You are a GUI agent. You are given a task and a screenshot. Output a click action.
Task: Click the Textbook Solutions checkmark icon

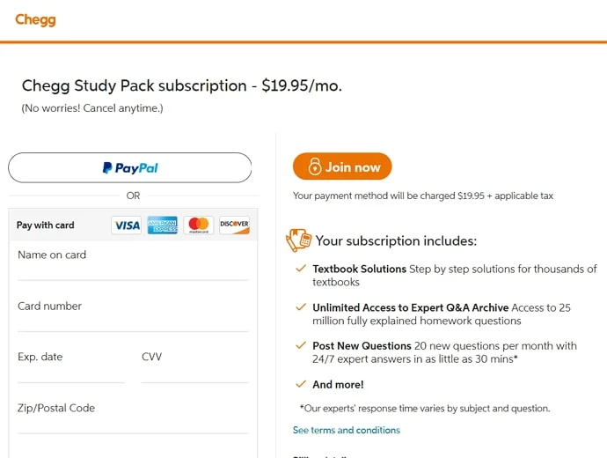point(301,269)
